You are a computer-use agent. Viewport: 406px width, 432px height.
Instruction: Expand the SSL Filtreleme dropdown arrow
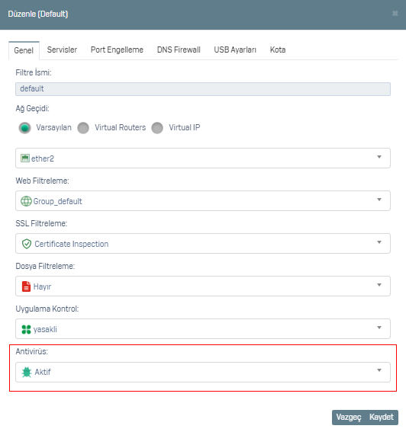379,242
